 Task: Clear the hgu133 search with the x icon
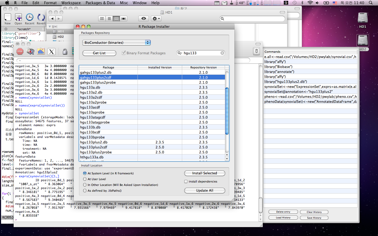point(222,53)
